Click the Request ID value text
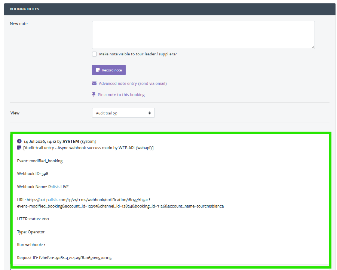This screenshot has width=337, height=270. pos(75,258)
